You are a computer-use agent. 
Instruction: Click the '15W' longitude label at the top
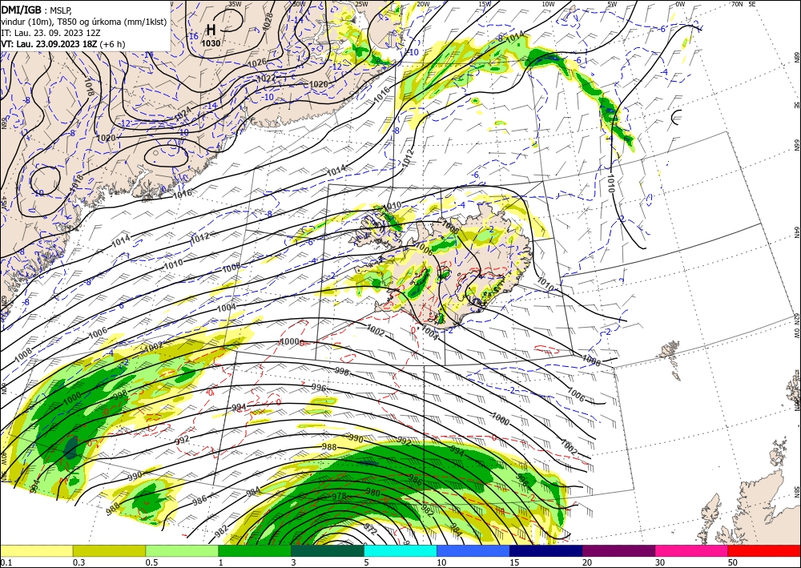coord(485,4)
